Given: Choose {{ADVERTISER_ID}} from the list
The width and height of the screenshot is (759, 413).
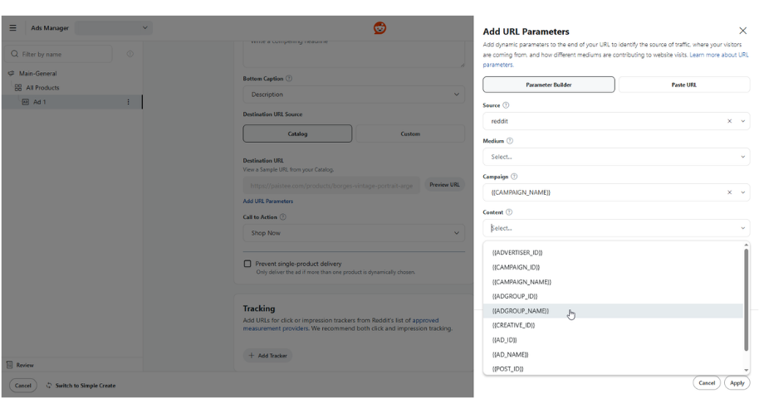Looking at the screenshot, I should [x=613, y=253].
